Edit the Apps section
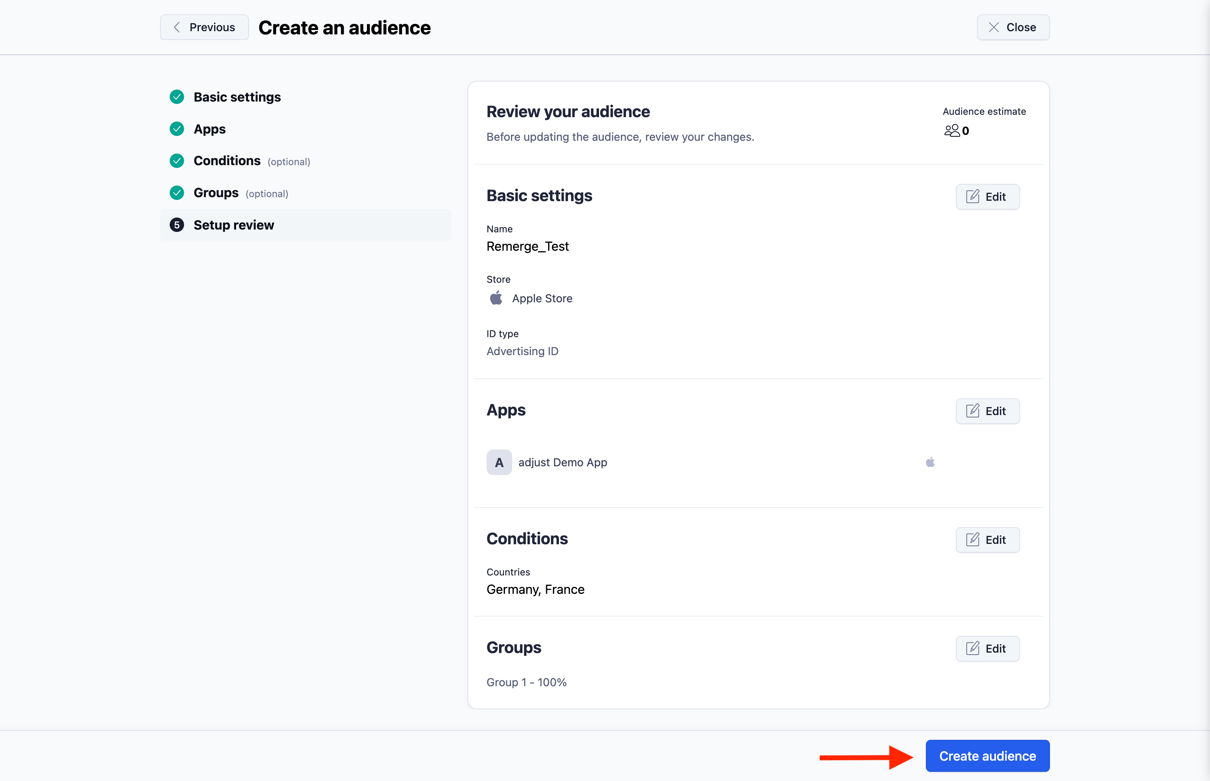The height and width of the screenshot is (781, 1210). tap(987, 411)
